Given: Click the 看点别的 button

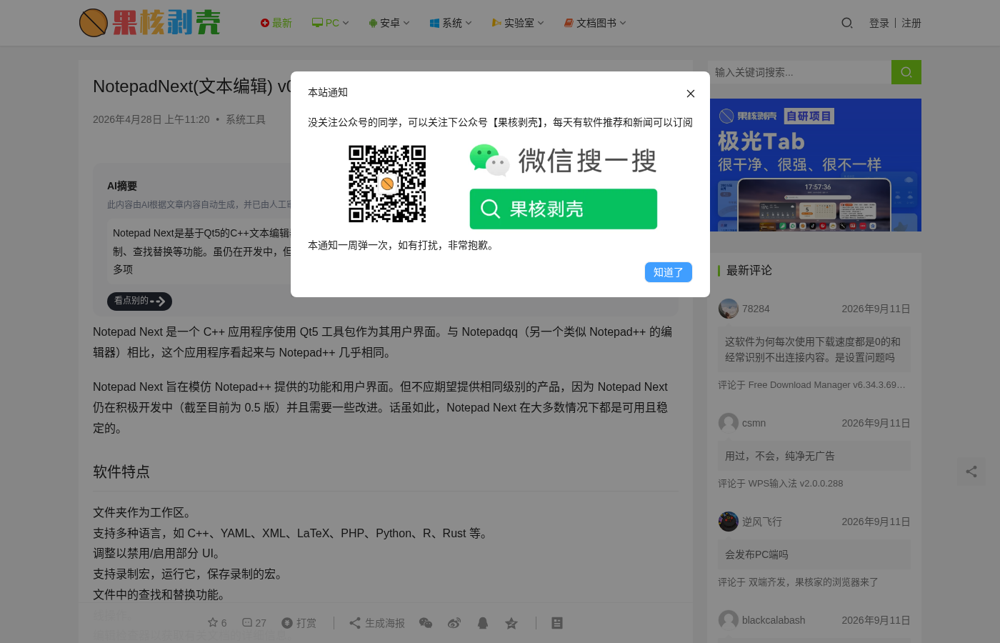Looking at the screenshot, I should tap(139, 301).
